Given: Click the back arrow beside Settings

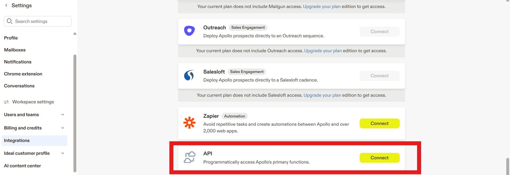Looking at the screenshot, I should [x=6, y=6].
